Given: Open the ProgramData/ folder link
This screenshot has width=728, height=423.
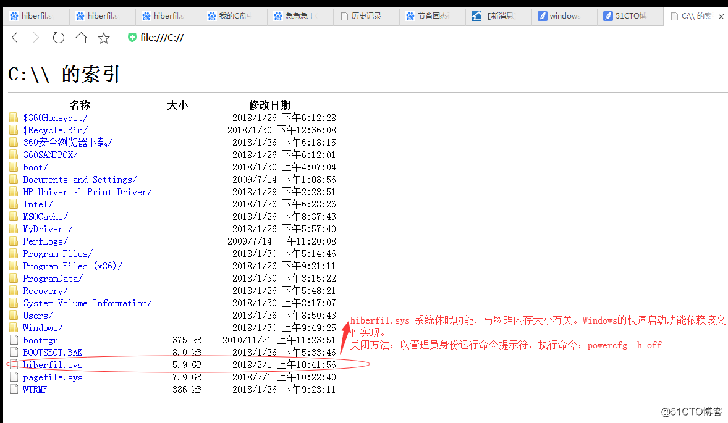Looking at the screenshot, I should pos(53,279).
